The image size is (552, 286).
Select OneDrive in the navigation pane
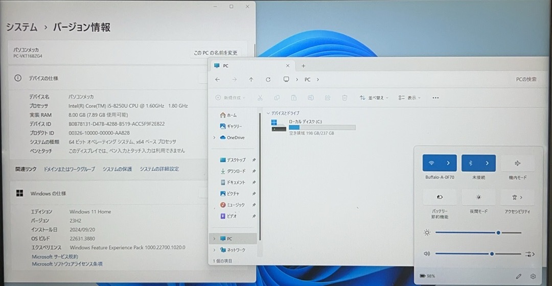point(232,137)
